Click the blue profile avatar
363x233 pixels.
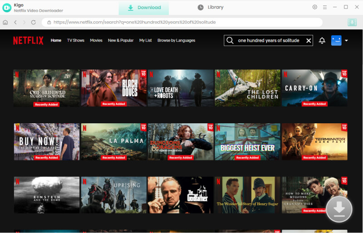[336, 40]
